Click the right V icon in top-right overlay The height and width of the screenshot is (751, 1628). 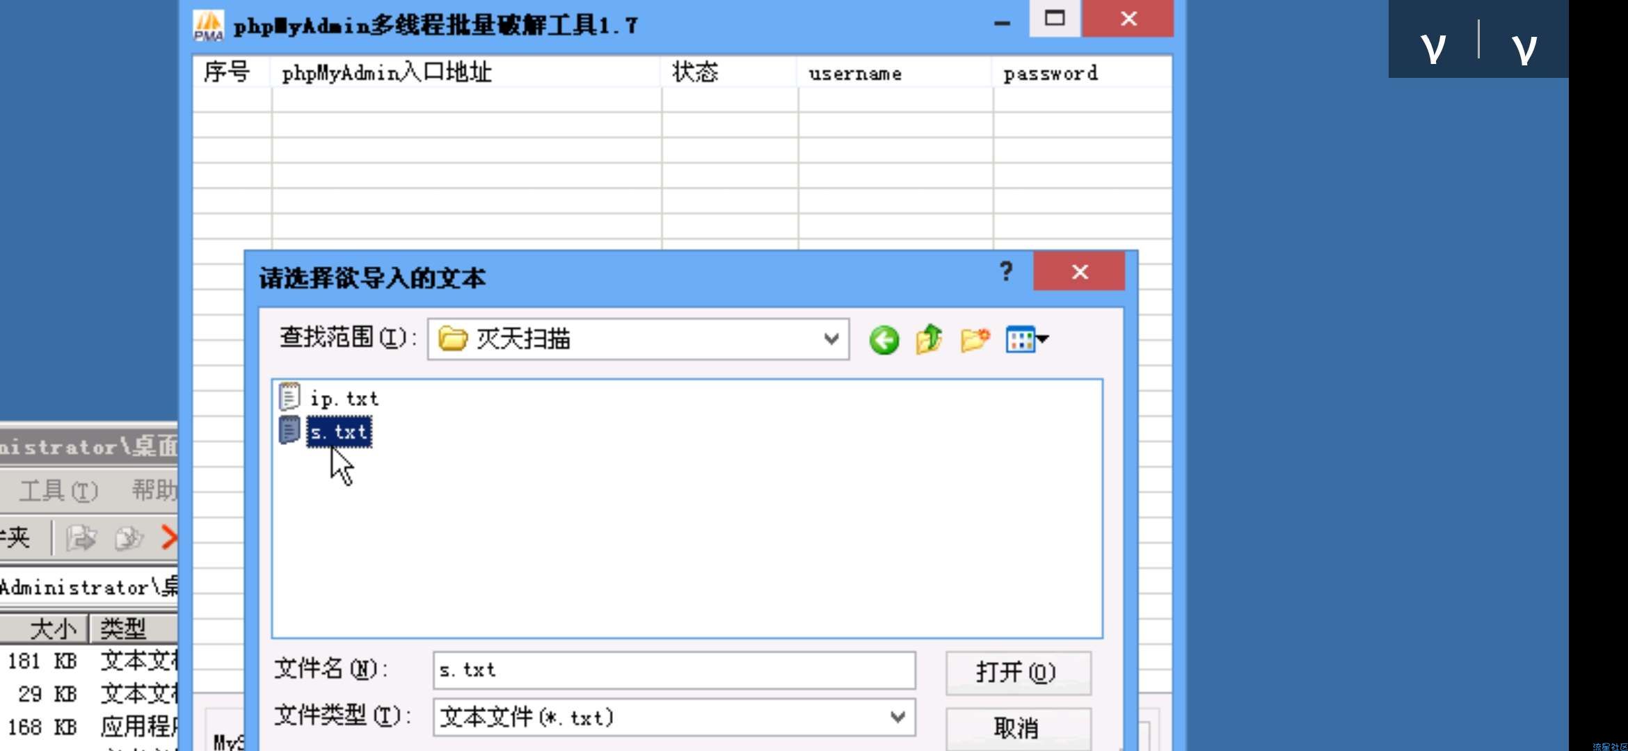coord(1524,49)
